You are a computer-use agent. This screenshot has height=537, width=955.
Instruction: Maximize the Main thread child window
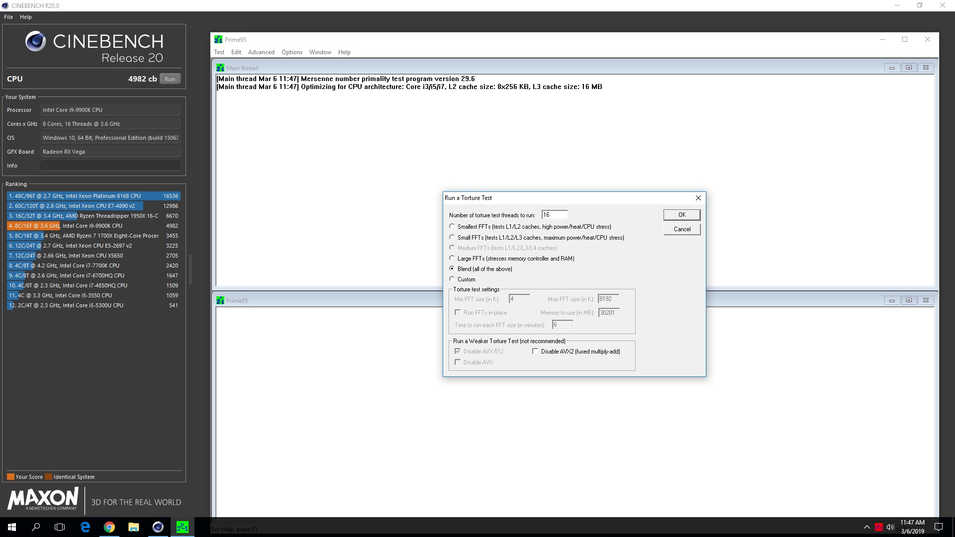(909, 68)
